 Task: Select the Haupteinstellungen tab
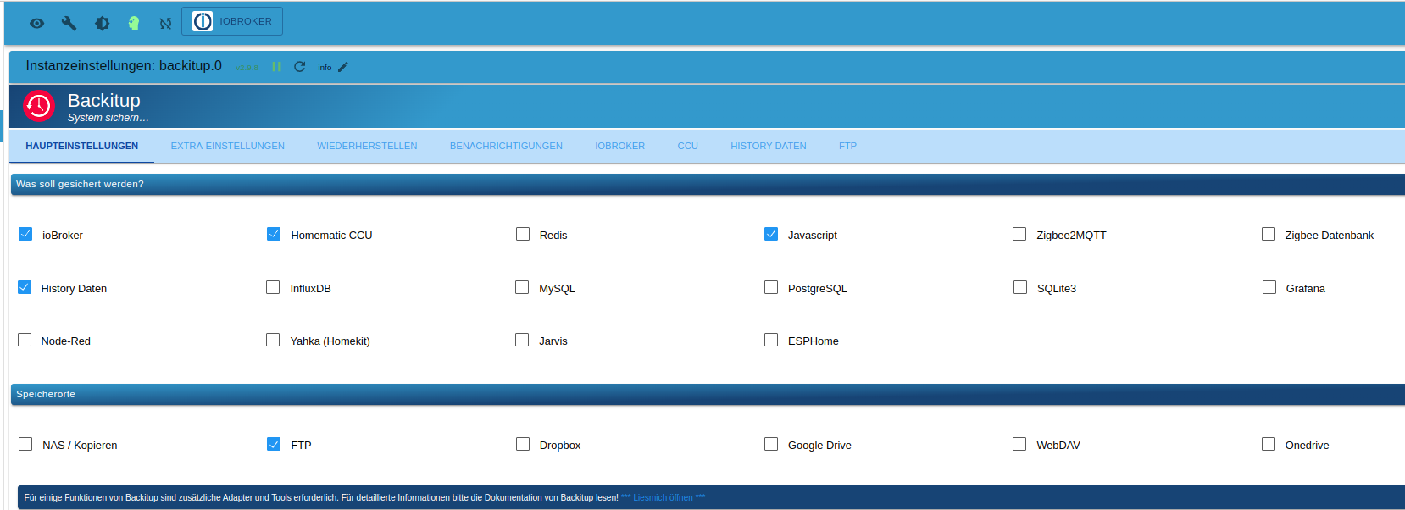[x=81, y=146]
